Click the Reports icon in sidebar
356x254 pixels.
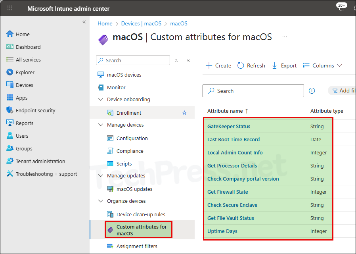[10, 123]
